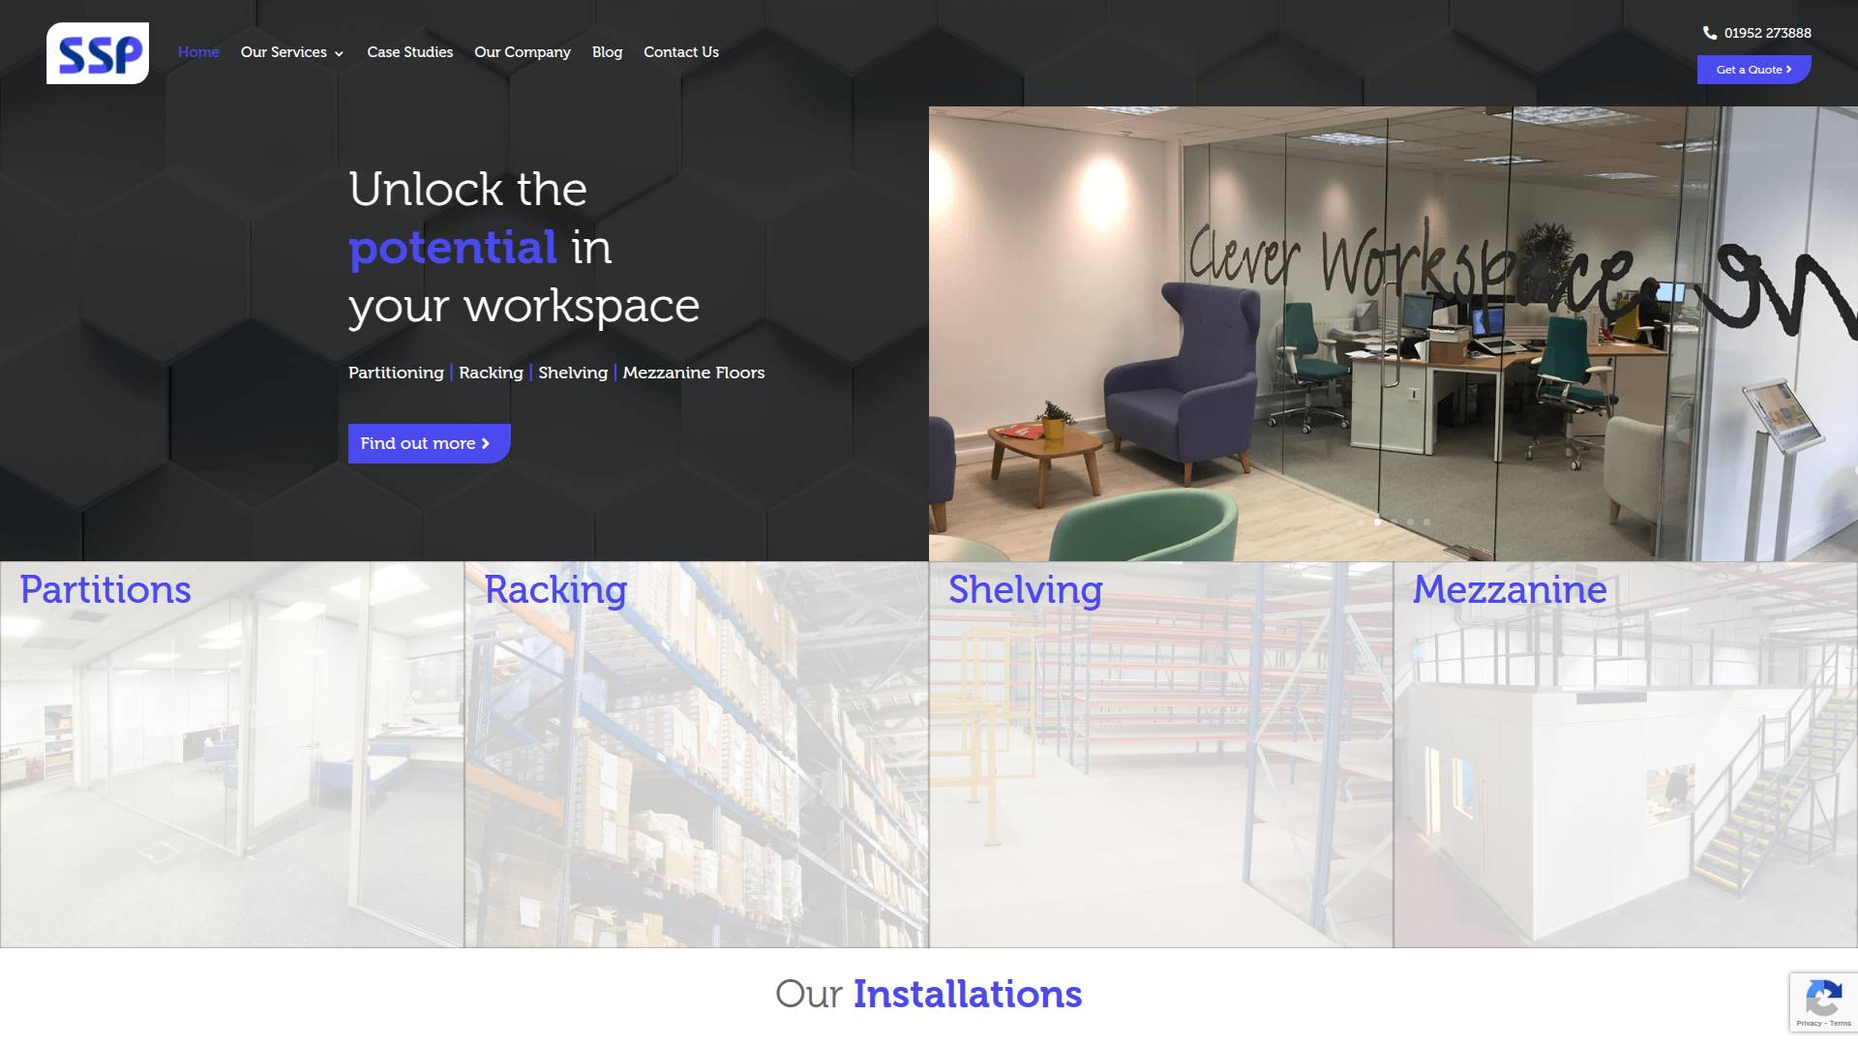Click the phone handset icon
Image resolution: width=1858 pixels, height=1045 pixels.
[1710, 33]
